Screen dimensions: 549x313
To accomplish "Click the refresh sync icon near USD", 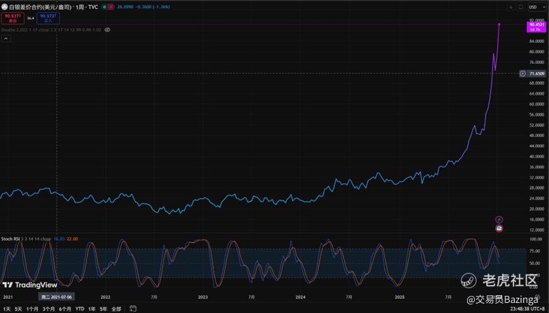I will click(x=520, y=7).
